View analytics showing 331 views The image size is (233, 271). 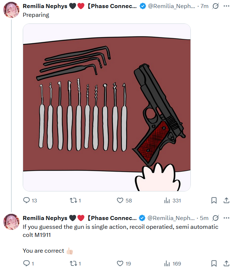(172, 201)
